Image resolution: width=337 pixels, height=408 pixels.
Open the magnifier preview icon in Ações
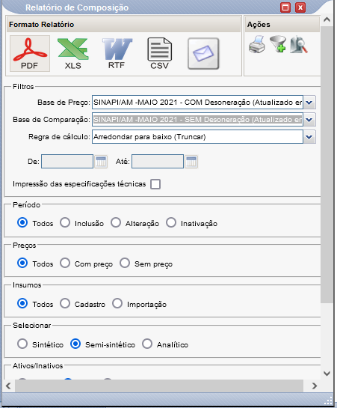[x=299, y=45]
